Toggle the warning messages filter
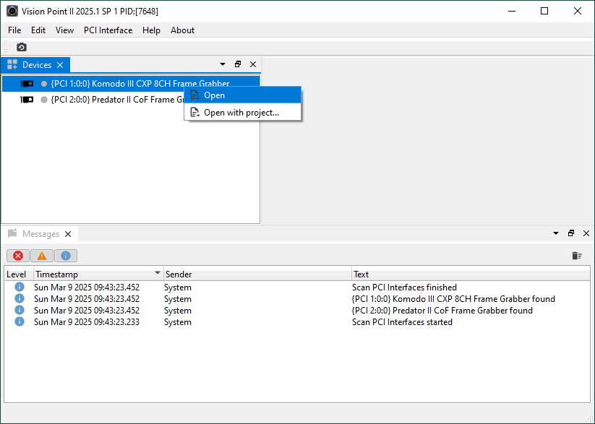The image size is (595, 424). [x=42, y=256]
